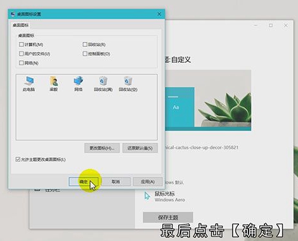
Task: Switch to the 桌面图标 tab
Action: tap(20, 25)
